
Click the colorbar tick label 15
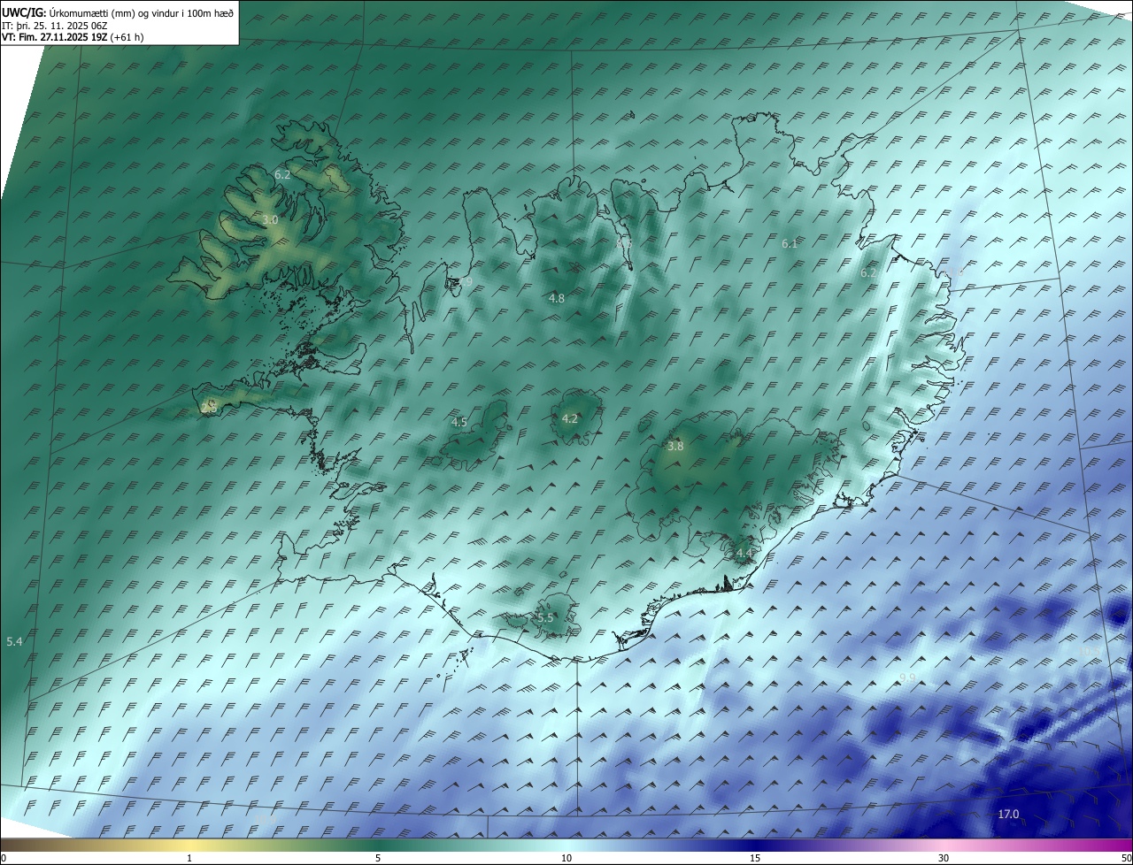755,858
